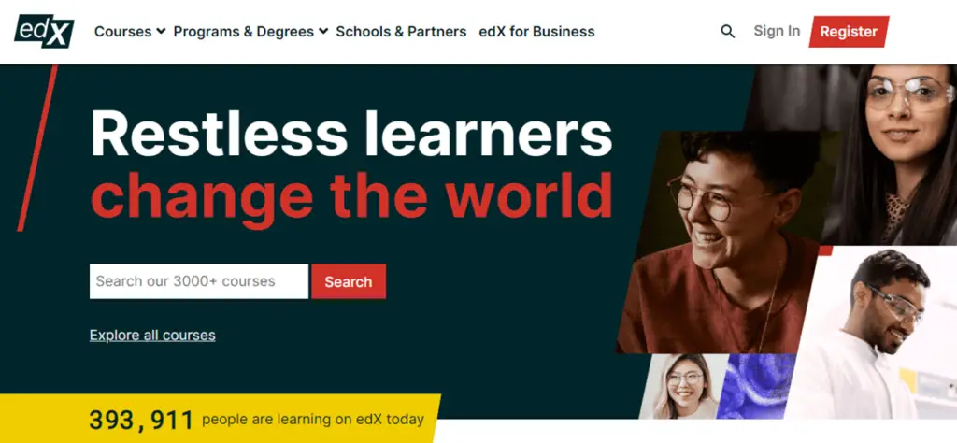Click the 'Restless learners' hero headline
The height and width of the screenshot is (443, 957).
[351, 133]
